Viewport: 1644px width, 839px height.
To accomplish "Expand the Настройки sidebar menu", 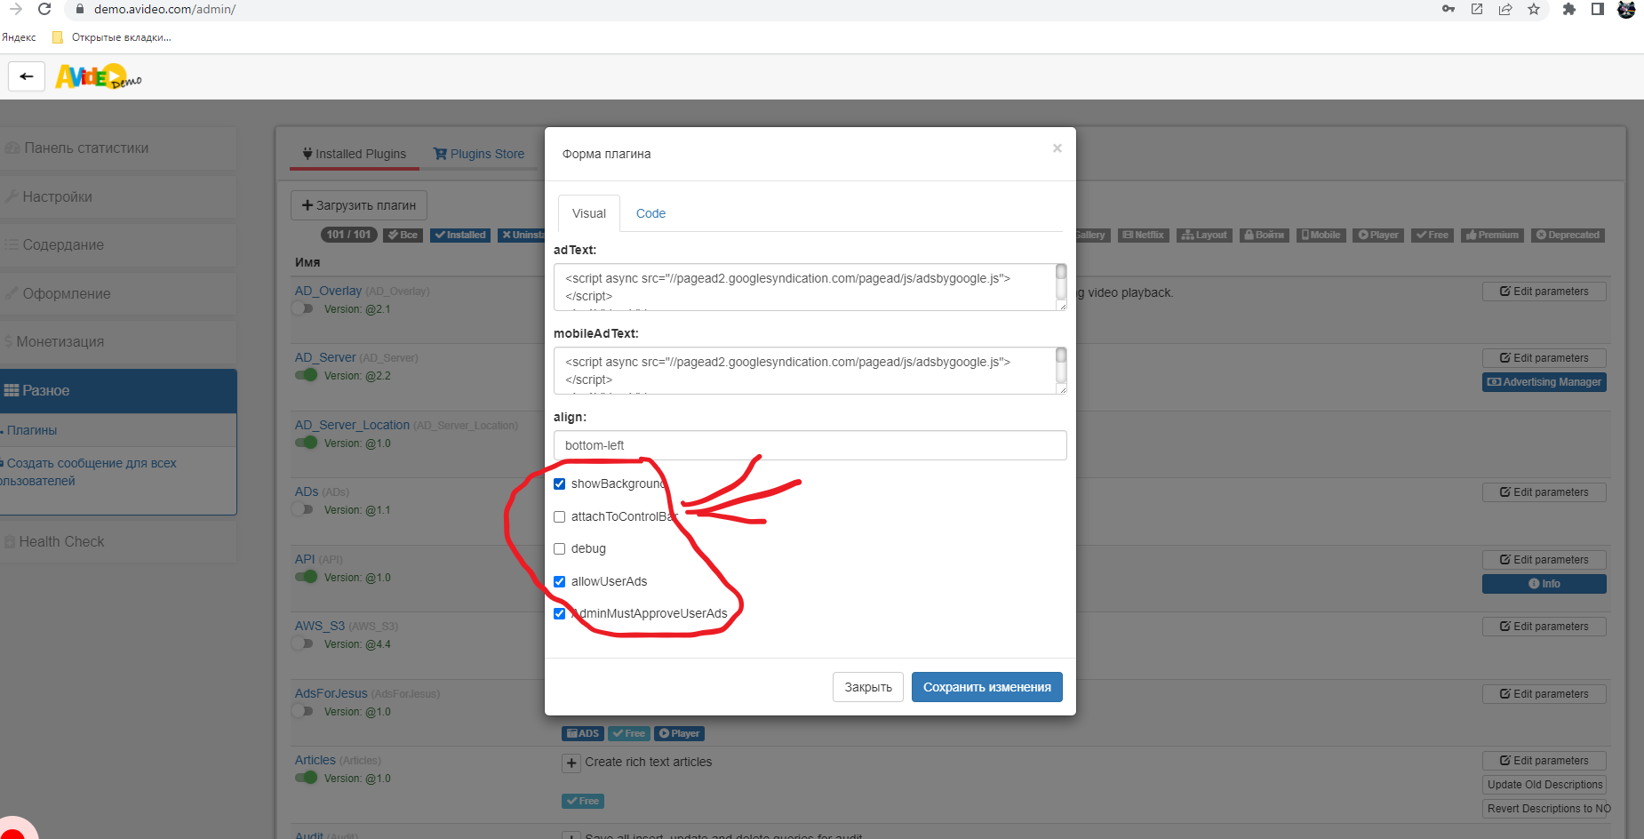I will point(118,197).
